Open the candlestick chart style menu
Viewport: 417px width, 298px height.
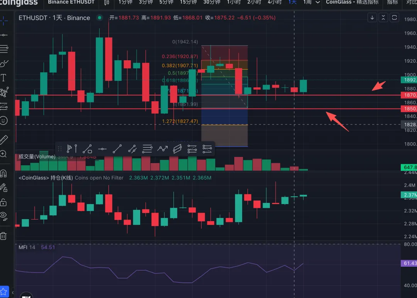(x=107, y=2)
